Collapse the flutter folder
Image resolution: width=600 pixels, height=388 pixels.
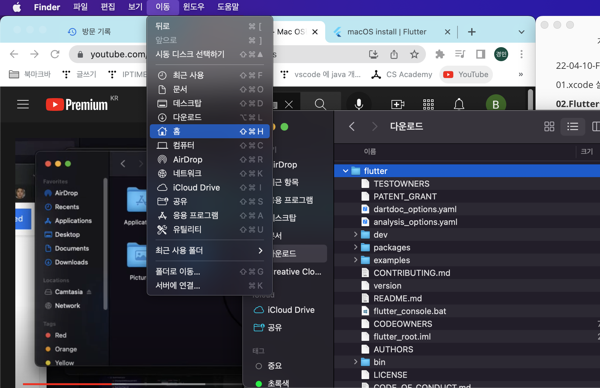[346, 171]
